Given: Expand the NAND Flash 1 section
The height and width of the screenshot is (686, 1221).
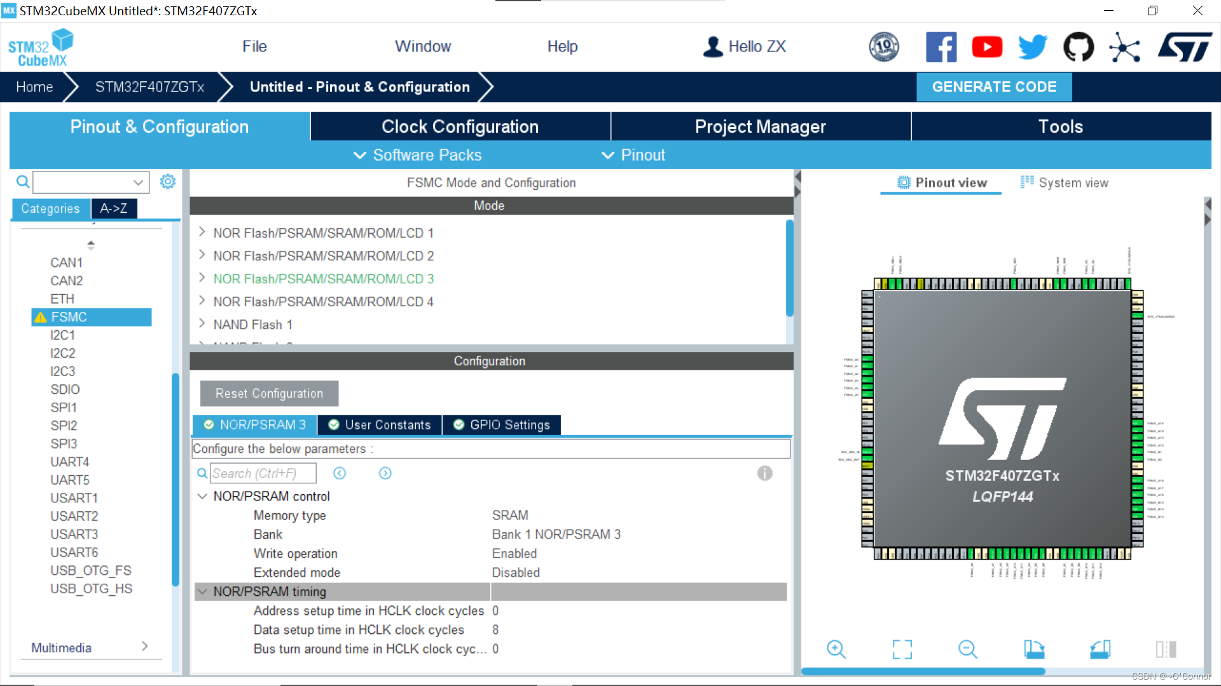Looking at the screenshot, I should [202, 324].
